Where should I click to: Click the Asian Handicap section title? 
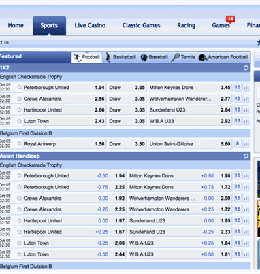tap(20, 156)
